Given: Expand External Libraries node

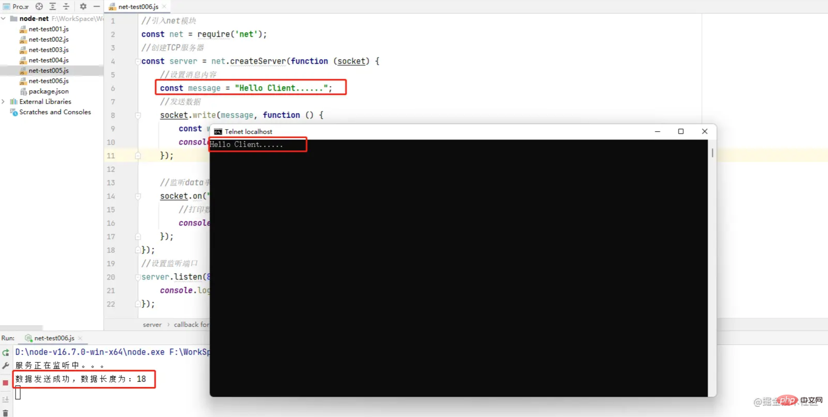Looking at the screenshot, I should (4, 102).
